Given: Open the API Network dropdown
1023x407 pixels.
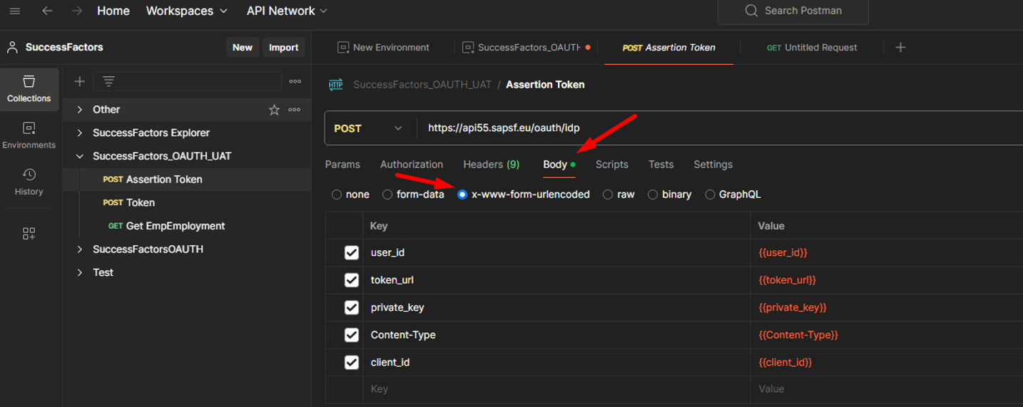Looking at the screenshot, I should [x=287, y=11].
